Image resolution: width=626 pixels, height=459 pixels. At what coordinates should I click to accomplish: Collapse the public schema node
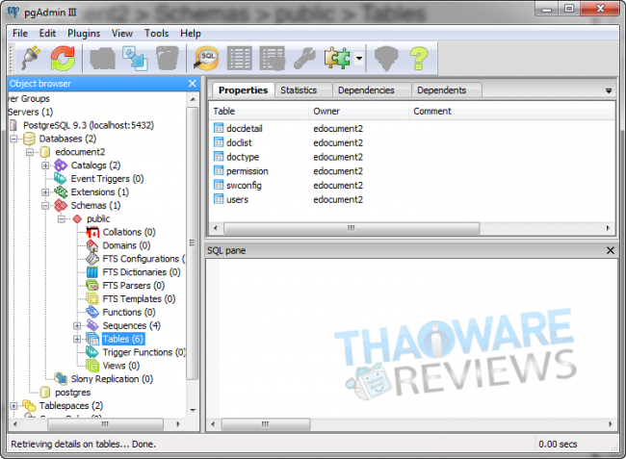(62, 219)
